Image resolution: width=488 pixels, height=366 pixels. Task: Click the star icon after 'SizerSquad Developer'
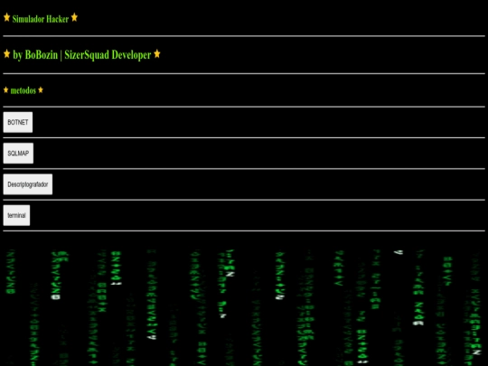157,54
